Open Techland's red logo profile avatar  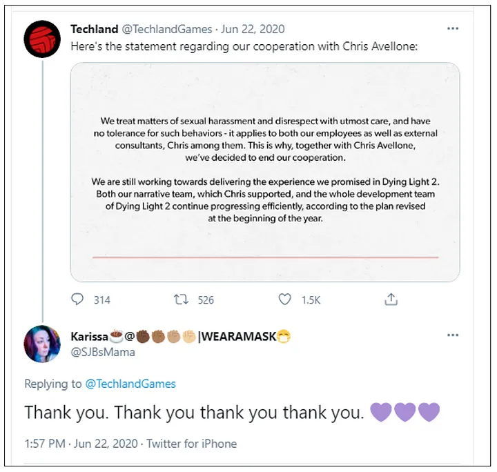tap(42, 39)
